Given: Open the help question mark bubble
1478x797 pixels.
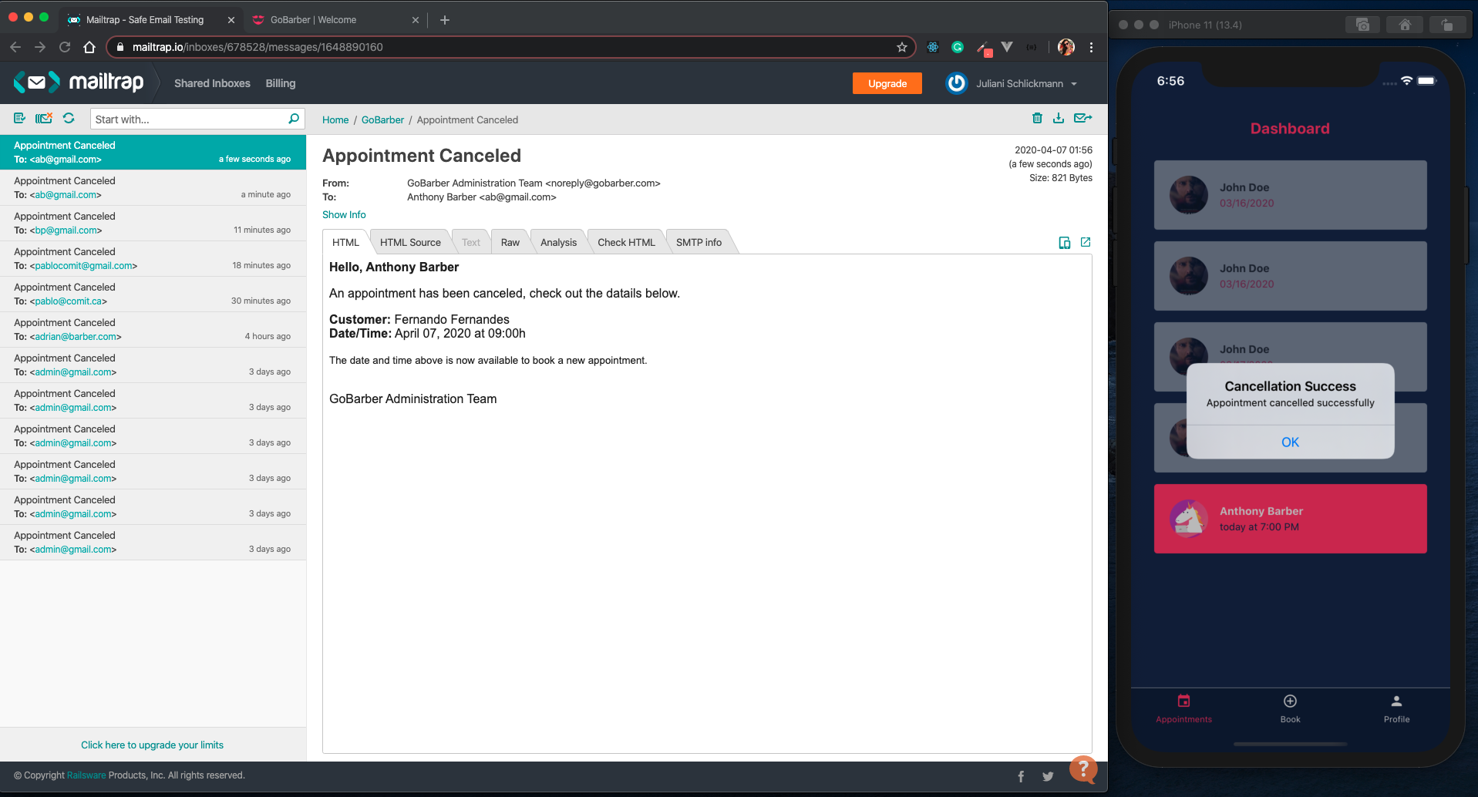Looking at the screenshot, I should click(x=1082, y=768).
